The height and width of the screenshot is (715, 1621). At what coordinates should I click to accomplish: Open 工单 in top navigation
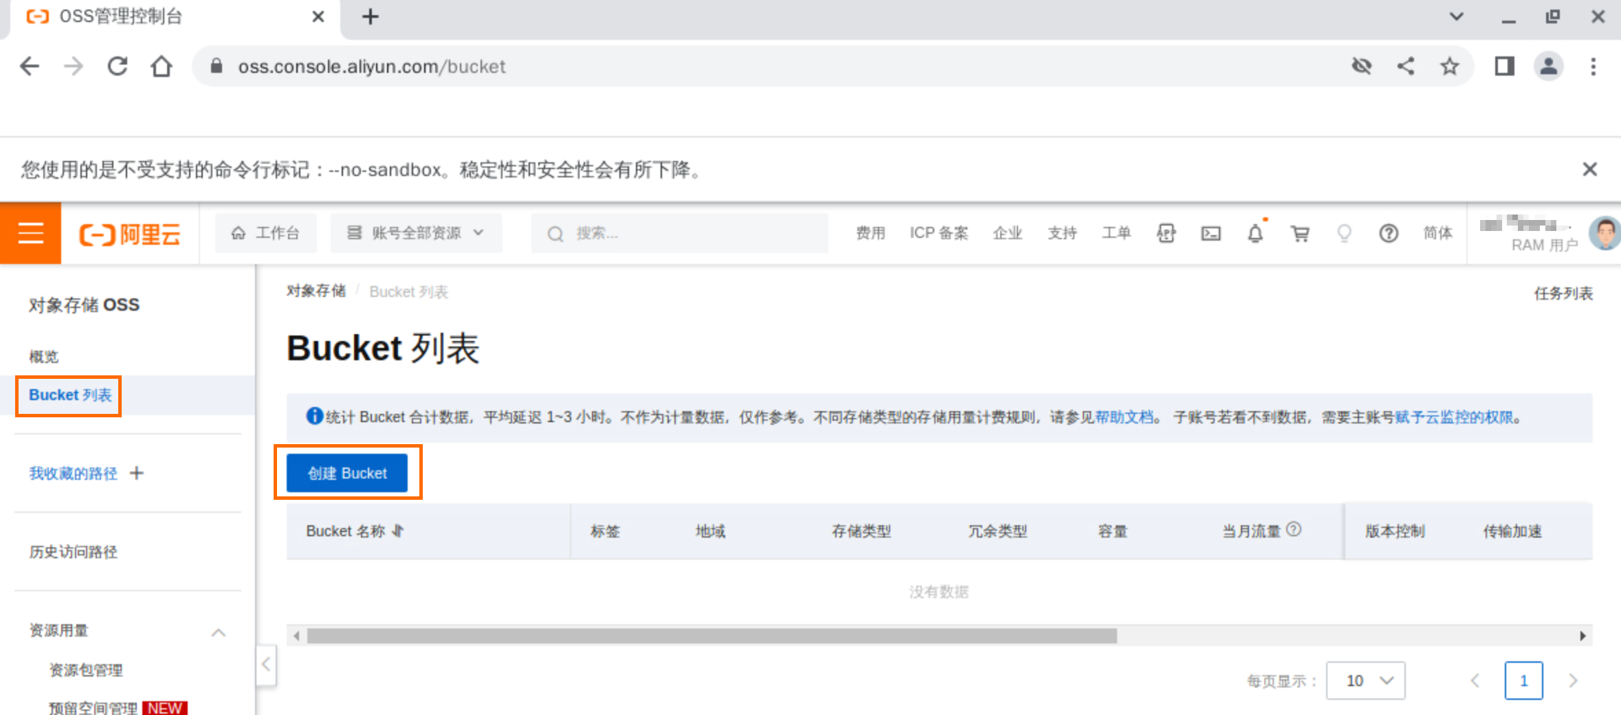click(1116, 233)
